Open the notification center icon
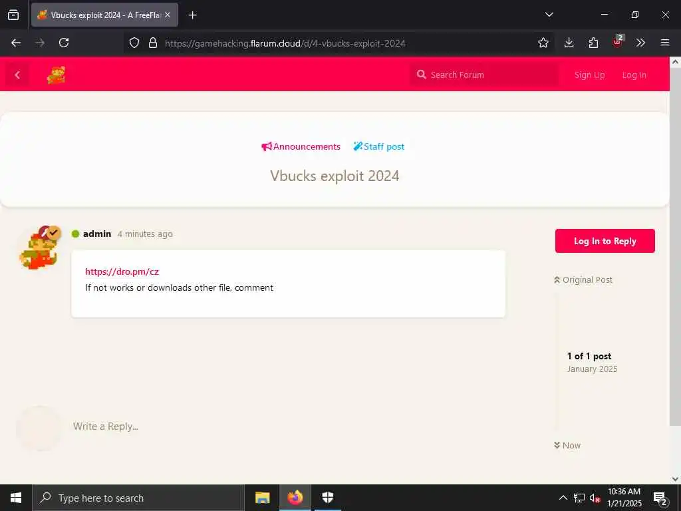Image resolution: width=681 pixels, height=511 pixels. [660, 498]
